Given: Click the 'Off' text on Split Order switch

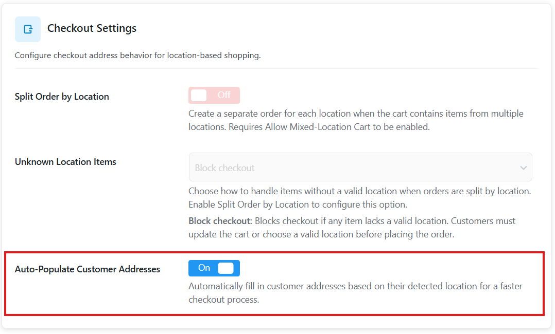Looking at the screenshot, I should click(x=224, y=95).
